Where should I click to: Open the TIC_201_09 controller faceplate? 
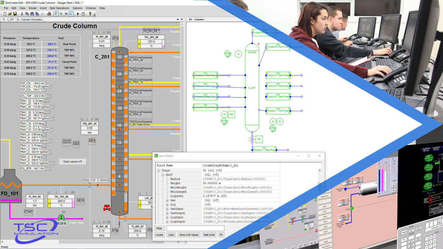[x=151, y=42]
